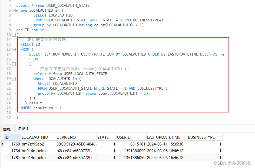Switch to the 信息 tab

[8, 129]
